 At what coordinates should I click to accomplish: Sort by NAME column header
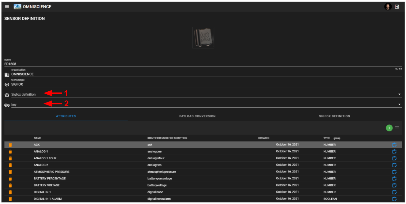click(37, 138)
